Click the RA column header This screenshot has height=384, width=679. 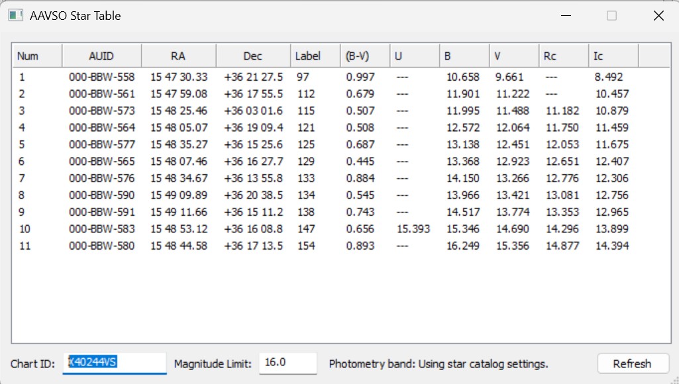(178, 56)
